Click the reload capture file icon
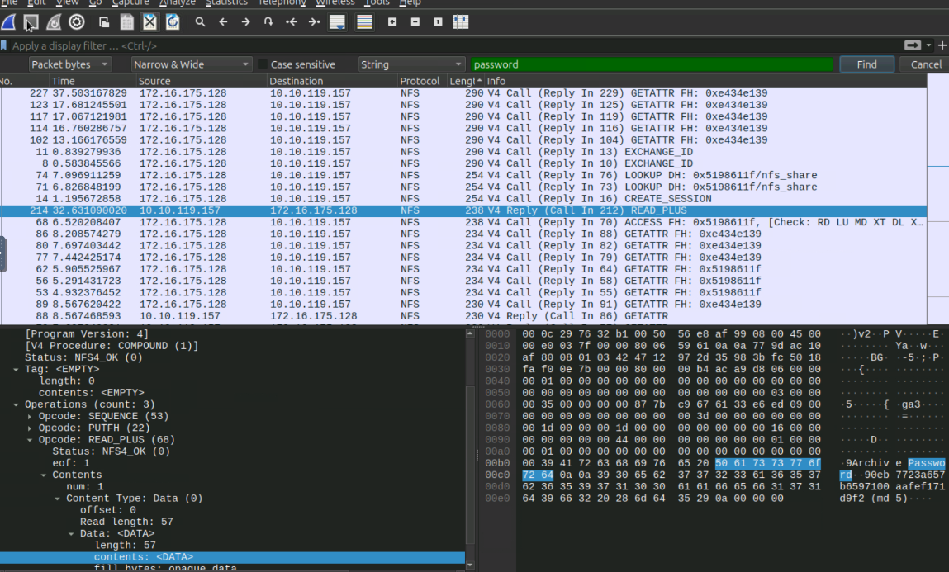Screen dimensions: 949x572 173,22
